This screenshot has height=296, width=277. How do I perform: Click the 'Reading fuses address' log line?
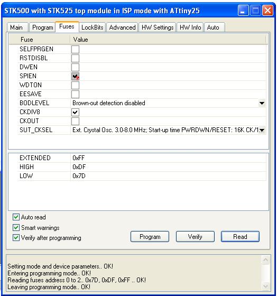pos(77,280)
